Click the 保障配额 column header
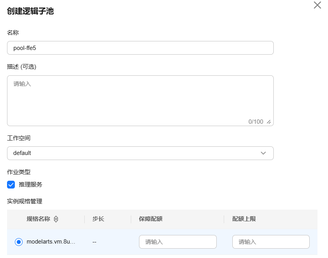 pos(151,219)
